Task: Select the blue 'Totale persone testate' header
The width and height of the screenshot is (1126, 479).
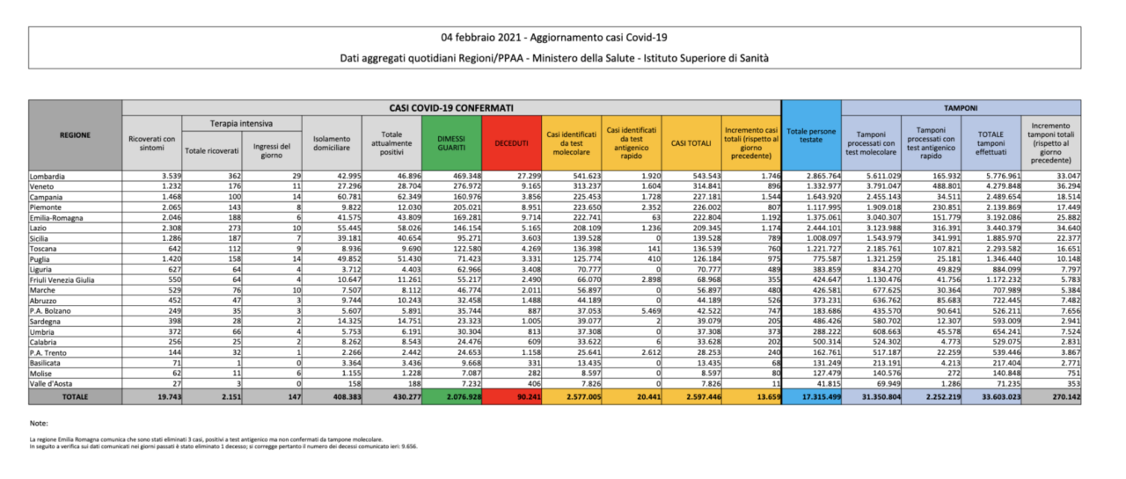Action: click(x=811, y=135)
